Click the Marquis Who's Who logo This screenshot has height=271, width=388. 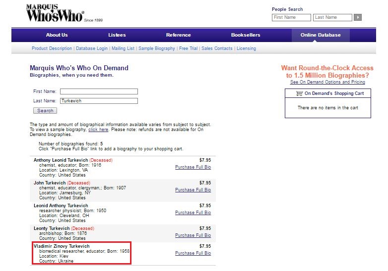(x=55, y=13)
